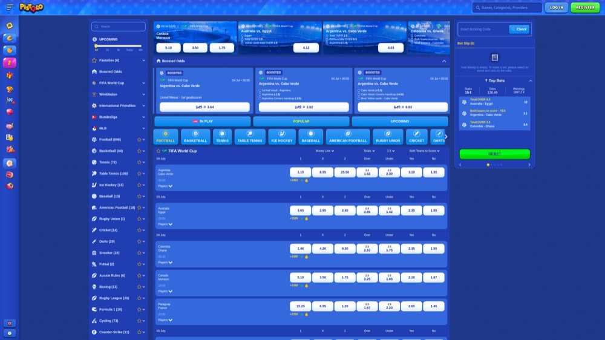This screenshot has width=605, height=340.
Task: Focus the Games, Categories, Providers search box
Action: pyautogui.click(x=507, y=7)
